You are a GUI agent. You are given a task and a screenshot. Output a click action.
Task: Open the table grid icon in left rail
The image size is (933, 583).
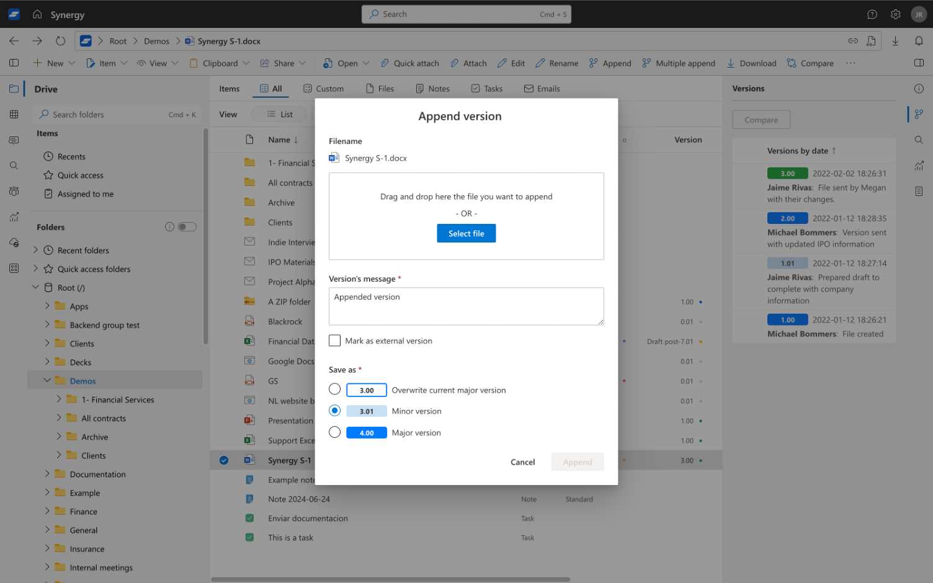[14, 114]
